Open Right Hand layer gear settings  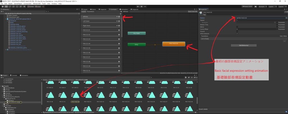[119, 26]
